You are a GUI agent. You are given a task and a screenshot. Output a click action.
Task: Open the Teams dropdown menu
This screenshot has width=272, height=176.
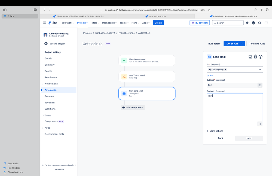coord(124,23)
